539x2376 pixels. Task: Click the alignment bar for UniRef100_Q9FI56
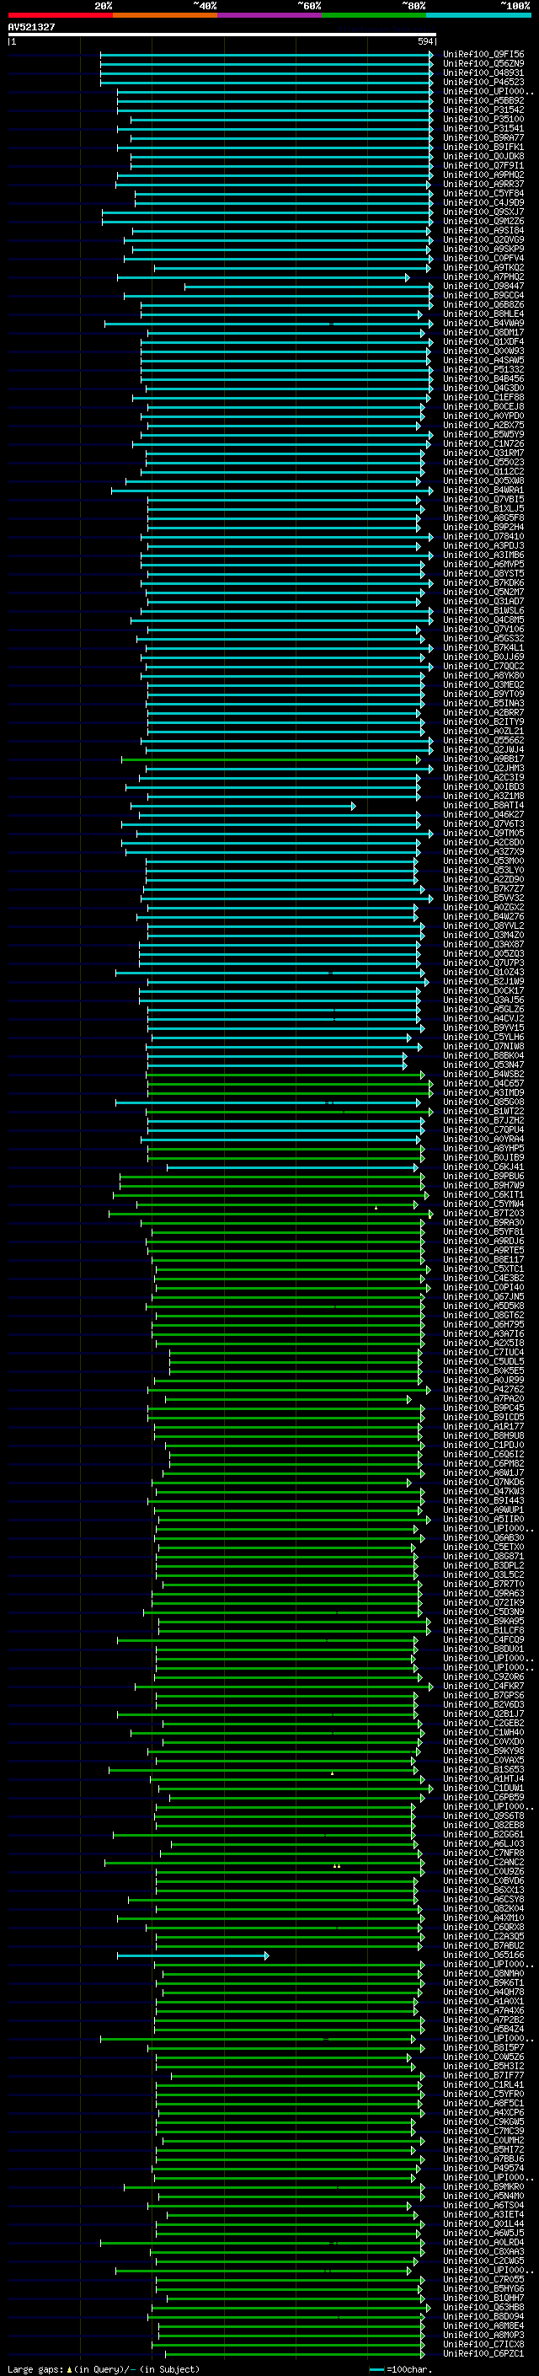(x=267, y=55)
